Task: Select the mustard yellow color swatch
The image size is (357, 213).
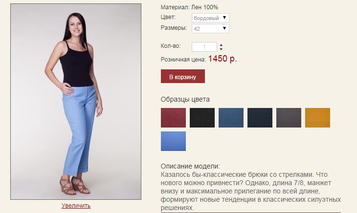Action: [317, 118]
